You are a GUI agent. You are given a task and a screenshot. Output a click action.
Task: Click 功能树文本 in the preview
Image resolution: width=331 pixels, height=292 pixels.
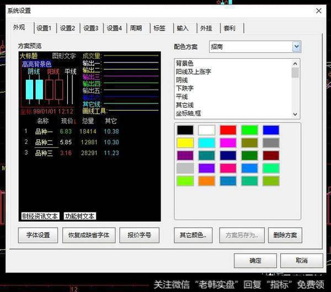[x=80, y=216]
